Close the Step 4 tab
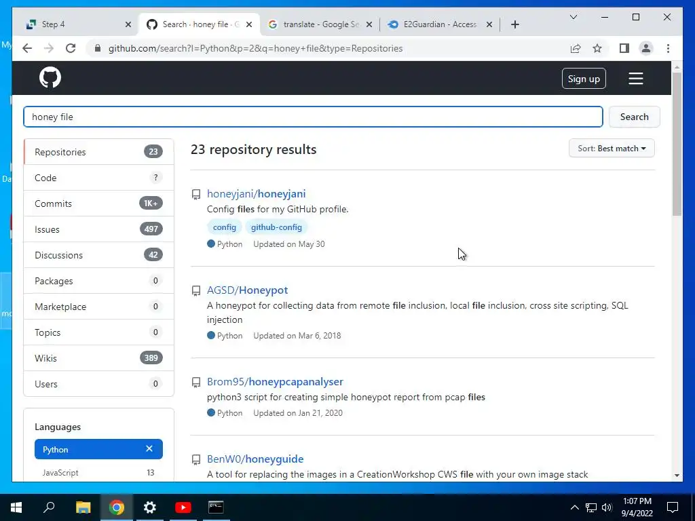695x521 pixels. pos(128,24)
